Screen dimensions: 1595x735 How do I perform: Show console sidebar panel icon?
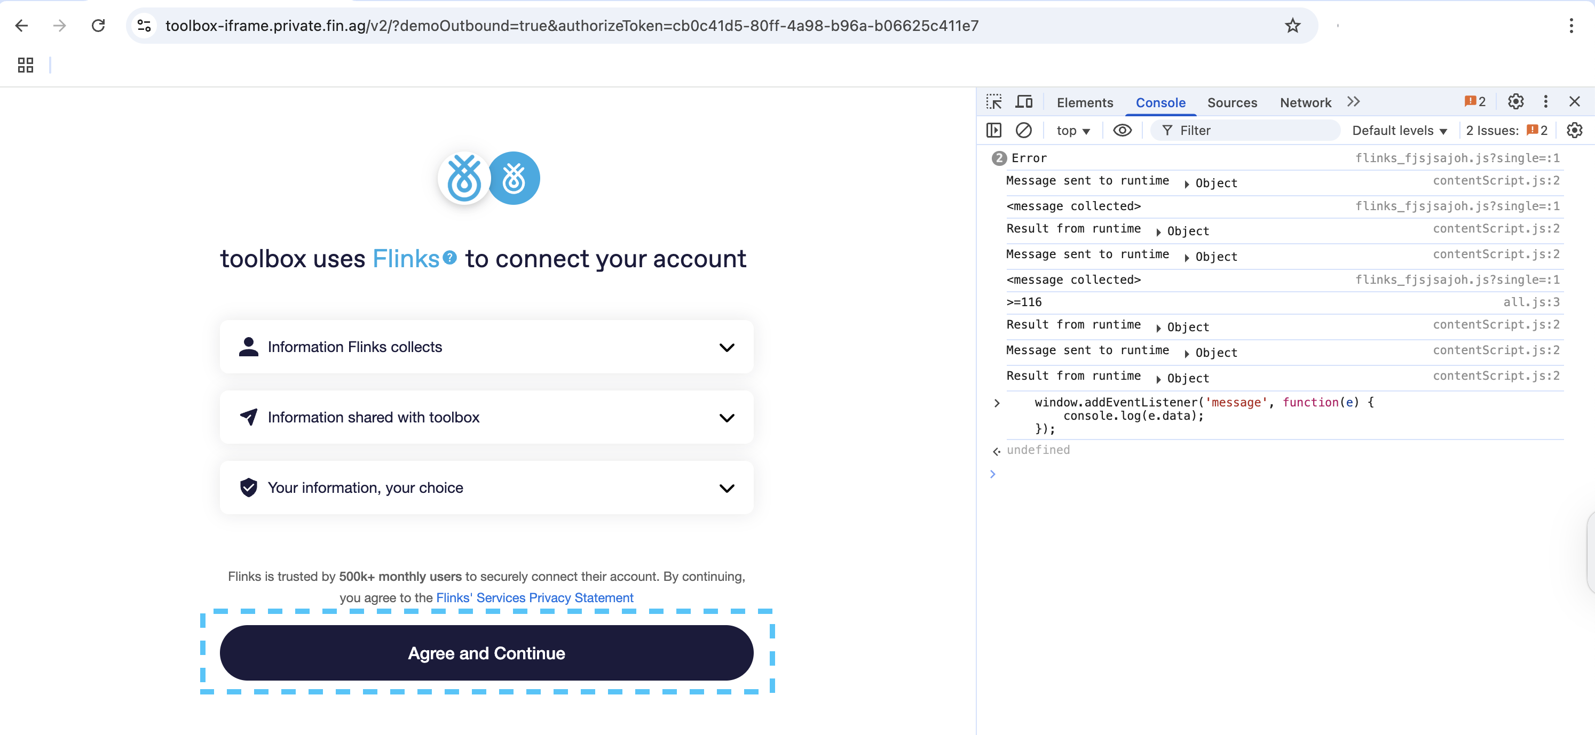(994, 131)
